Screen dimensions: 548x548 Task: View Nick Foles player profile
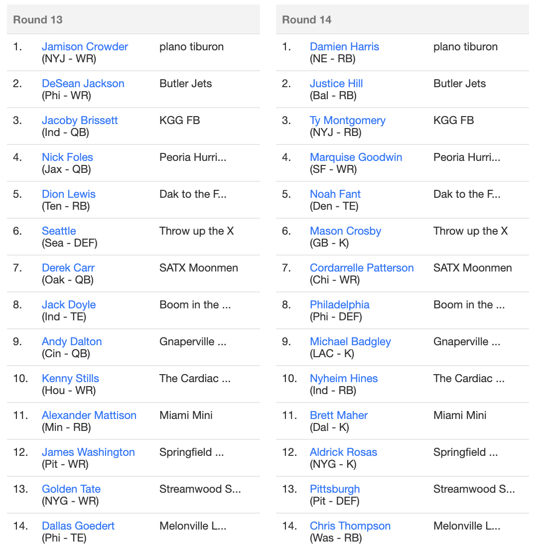point(67,157)
